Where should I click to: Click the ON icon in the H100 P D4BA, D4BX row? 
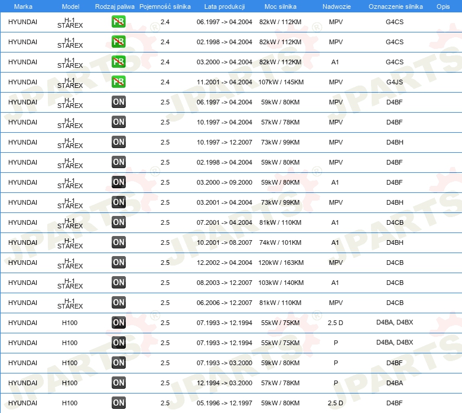coord(119,342)
